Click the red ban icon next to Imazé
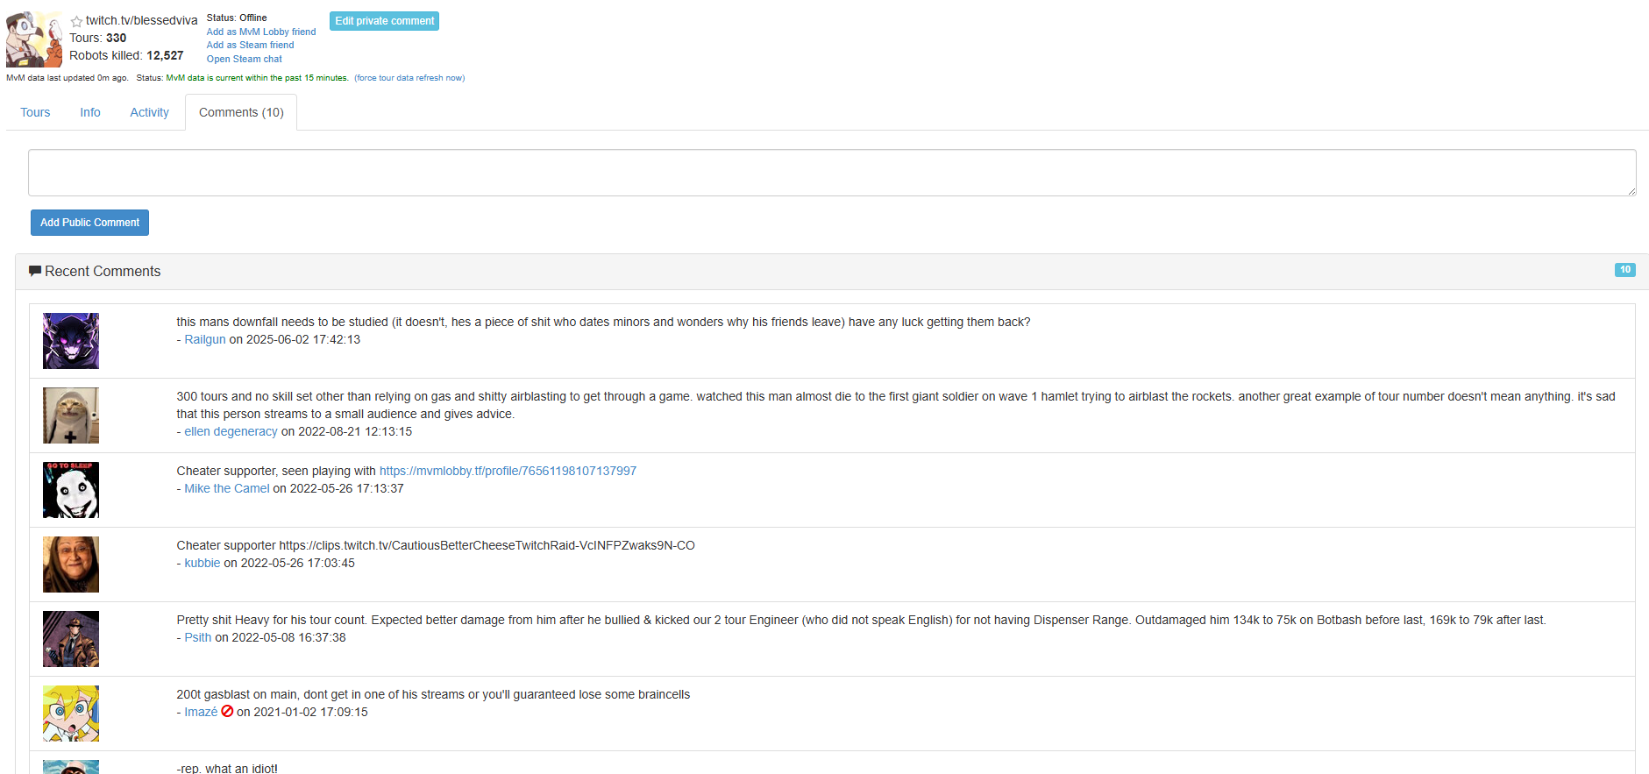The width and height of the screenshot is (1649, 774). (227, 712)
